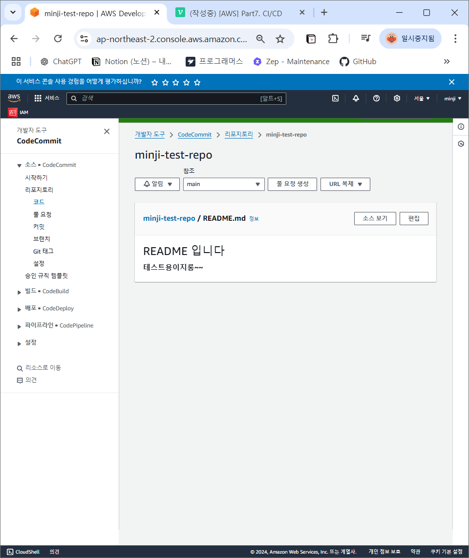This screenshot has width=469, height=558.
Task: Open Chrome three-dot menu
Action: click(455, 39)
